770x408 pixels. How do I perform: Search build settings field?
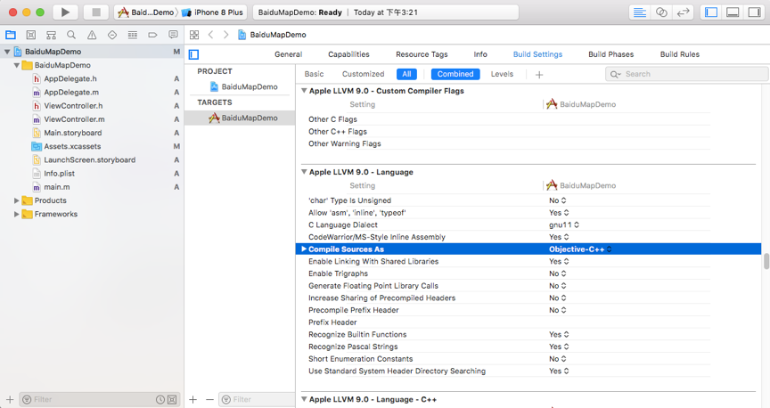click(x=686, y=74)
